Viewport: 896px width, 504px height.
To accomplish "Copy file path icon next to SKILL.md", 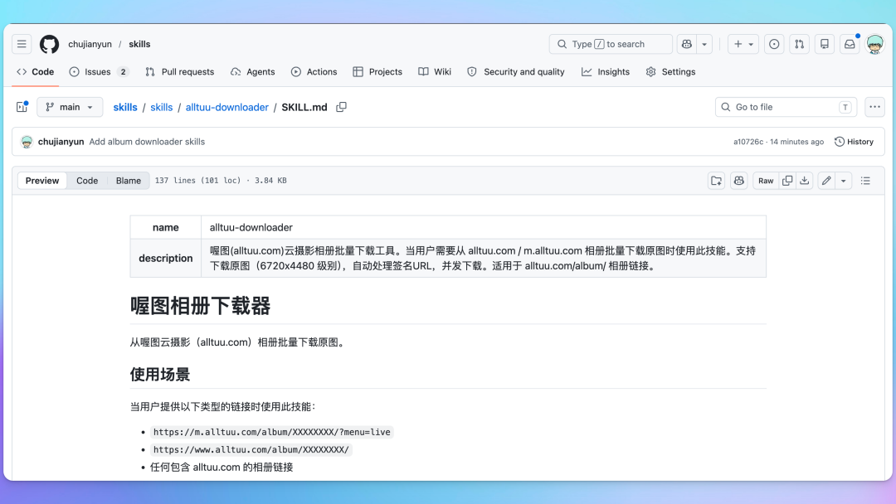I will tap(341, 107).
